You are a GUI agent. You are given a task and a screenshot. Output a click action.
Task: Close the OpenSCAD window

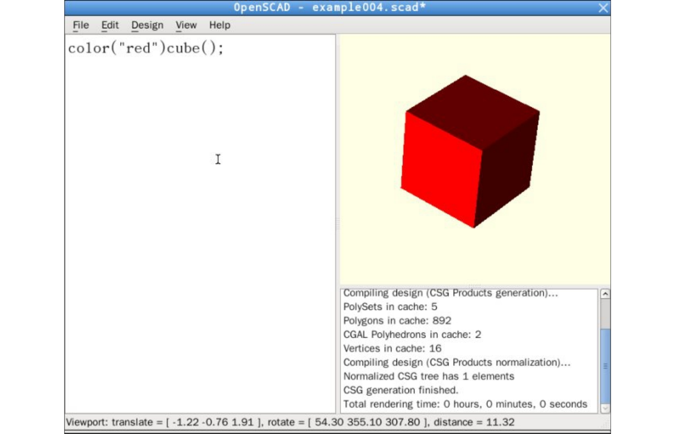[604, 8]
